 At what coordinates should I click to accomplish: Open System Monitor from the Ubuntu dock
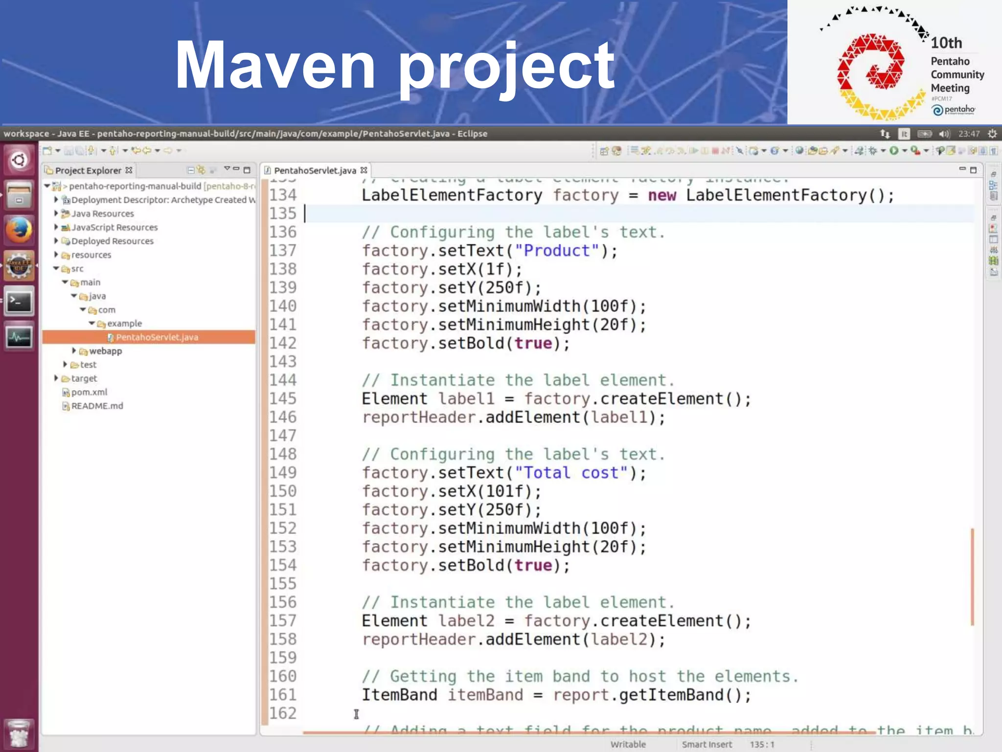[19, 337]
